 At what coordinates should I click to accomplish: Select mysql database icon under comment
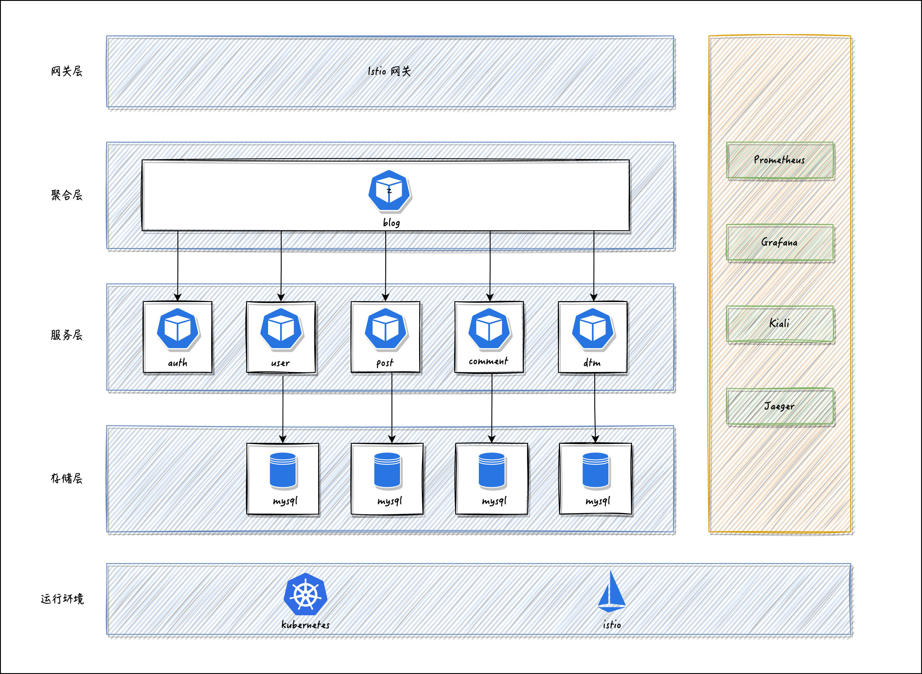coord(492,470)
